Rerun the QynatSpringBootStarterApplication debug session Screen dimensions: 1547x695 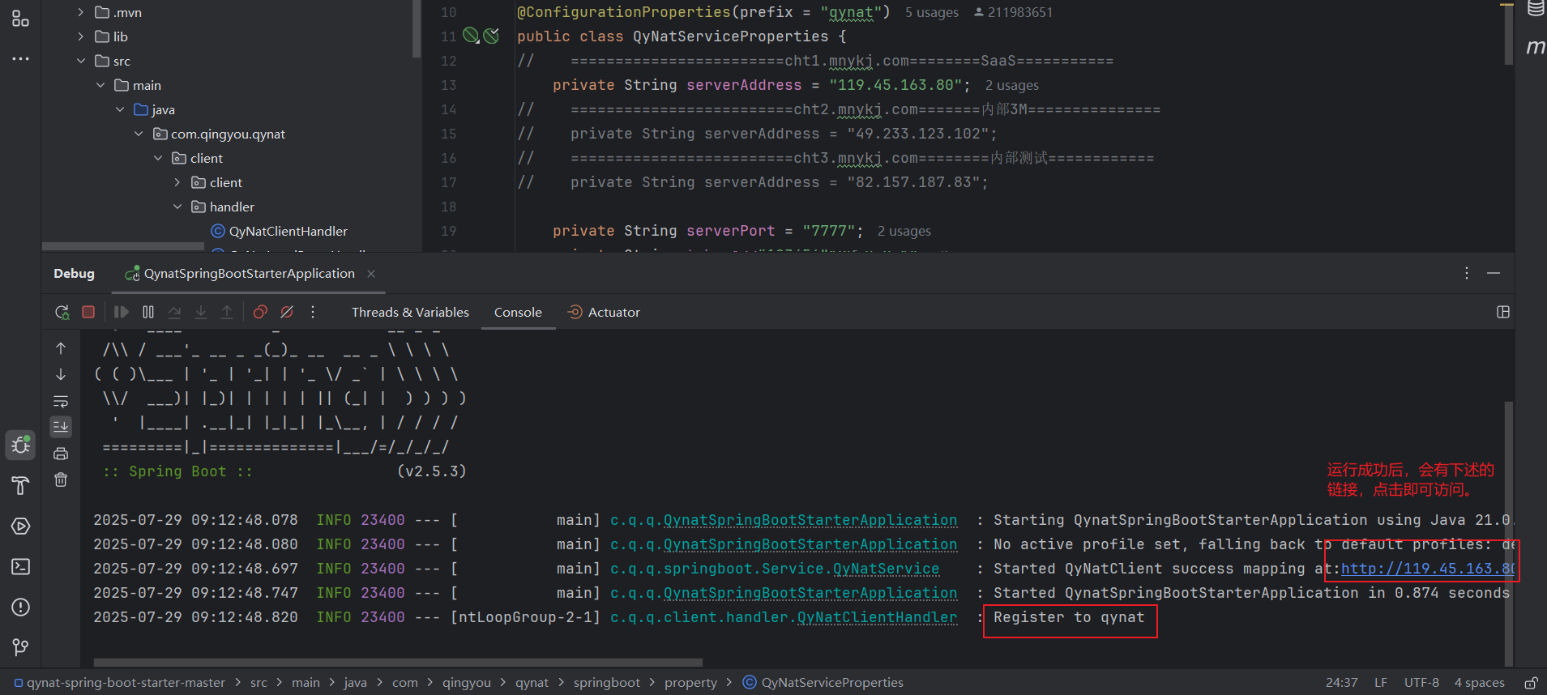[62, 312]
